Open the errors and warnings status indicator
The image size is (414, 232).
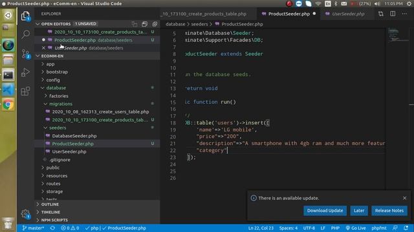click(70, 228)
